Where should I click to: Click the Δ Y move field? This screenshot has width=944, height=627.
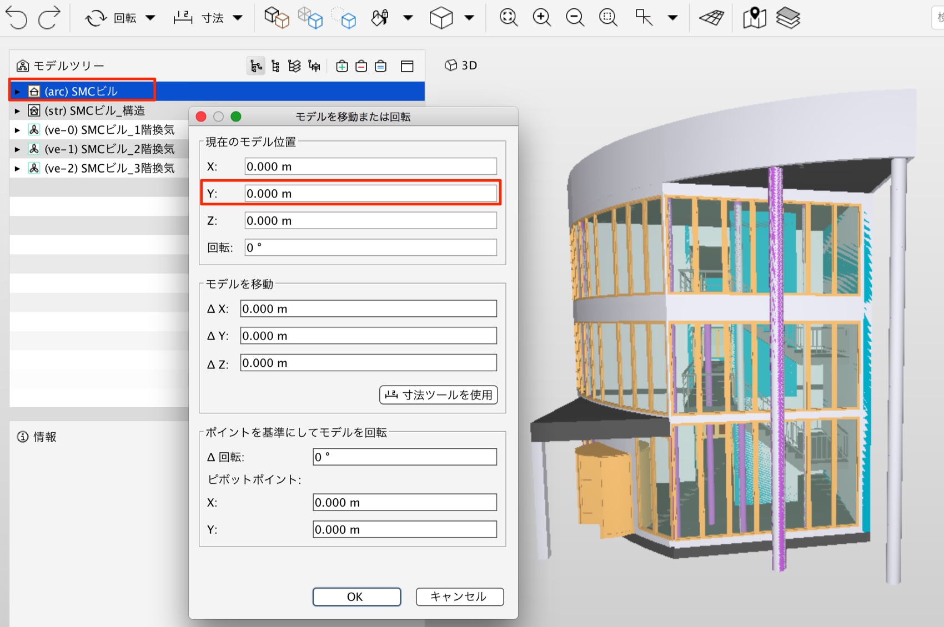[368, 336]
